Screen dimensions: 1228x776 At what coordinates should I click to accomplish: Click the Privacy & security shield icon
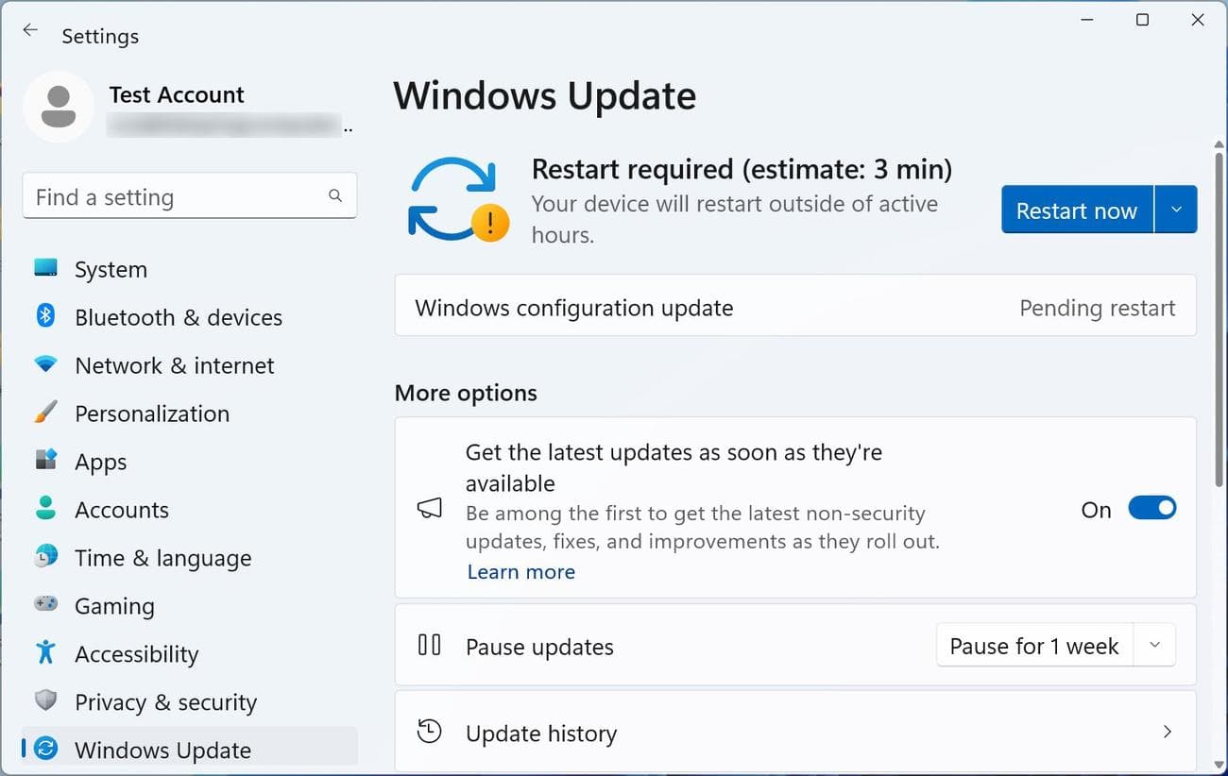click(x=45, y=701)
